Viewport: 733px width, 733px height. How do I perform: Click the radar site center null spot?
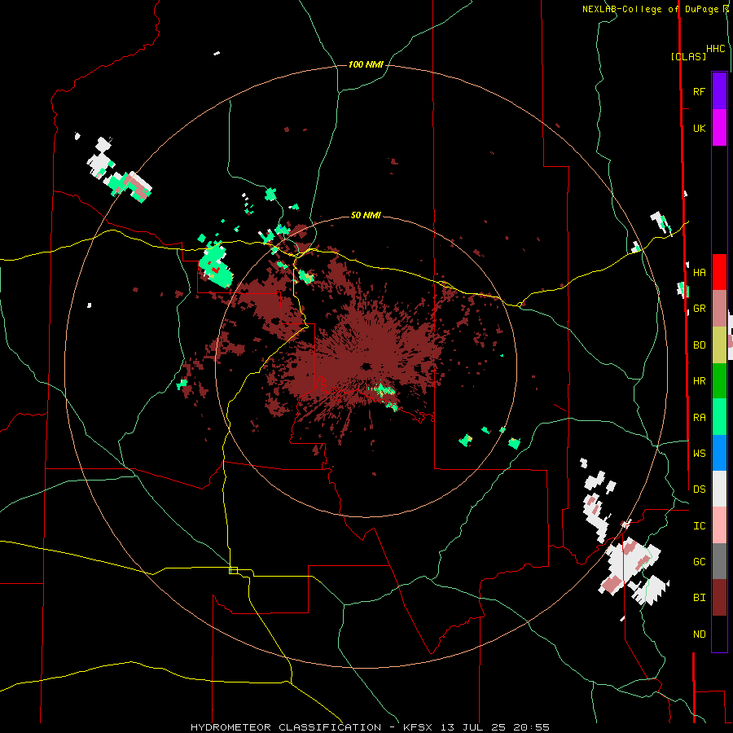(366, 366)
